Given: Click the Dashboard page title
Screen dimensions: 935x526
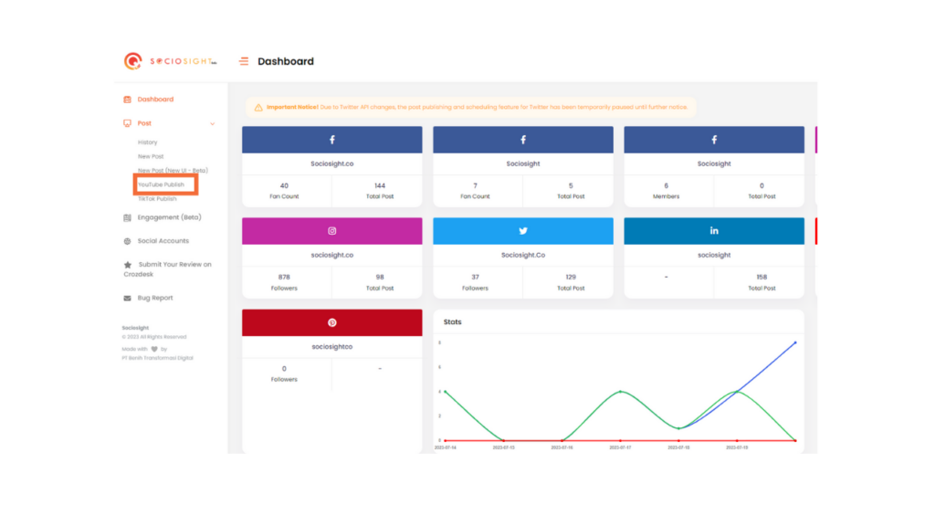Looking at the screenshot, I should tap(286, 61).
